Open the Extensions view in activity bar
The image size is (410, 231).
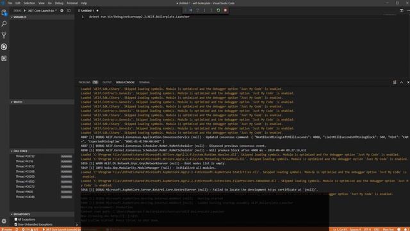tap(4, 58)
